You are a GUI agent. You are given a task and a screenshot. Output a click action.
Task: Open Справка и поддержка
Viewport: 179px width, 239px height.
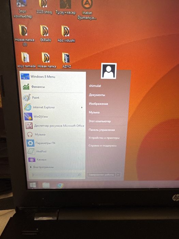point(102,145)
